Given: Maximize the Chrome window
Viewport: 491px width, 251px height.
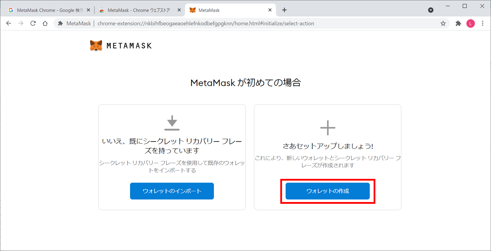Looking at the screenshot, I should pyautogui.click(x=465, y=6).
